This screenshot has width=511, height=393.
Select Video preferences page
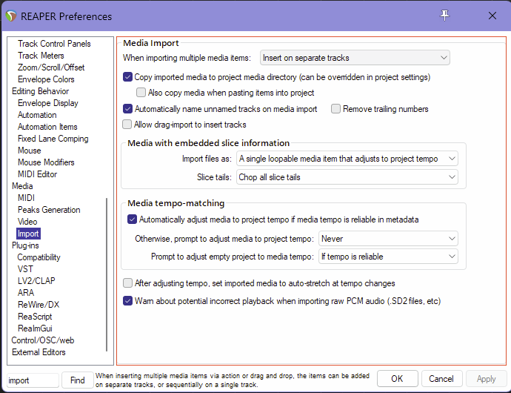(27, 222)
